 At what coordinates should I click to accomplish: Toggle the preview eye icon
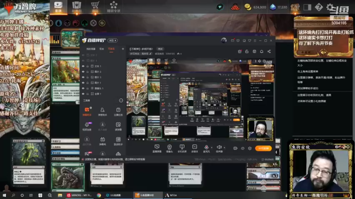(x=243, y=148)
